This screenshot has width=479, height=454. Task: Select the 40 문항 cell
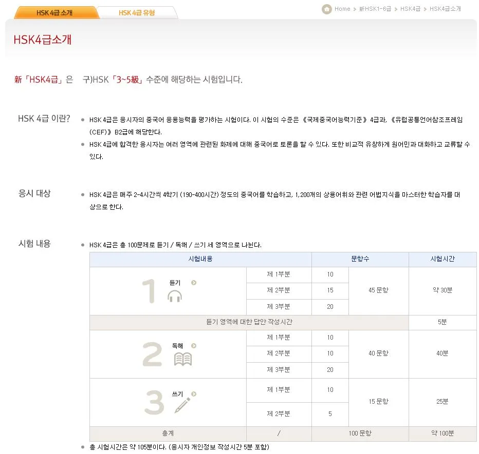(x=378, y=353)
